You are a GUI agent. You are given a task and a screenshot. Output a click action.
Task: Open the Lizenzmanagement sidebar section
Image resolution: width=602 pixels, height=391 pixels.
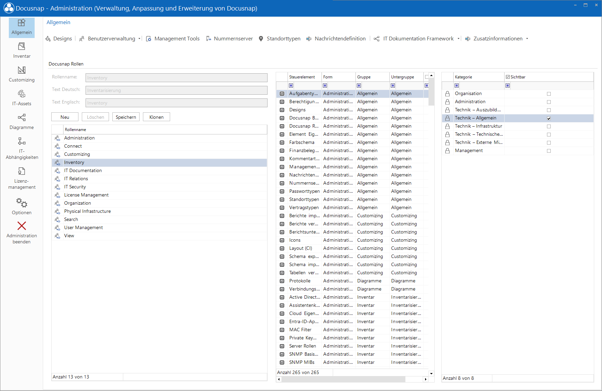[22, 179]
